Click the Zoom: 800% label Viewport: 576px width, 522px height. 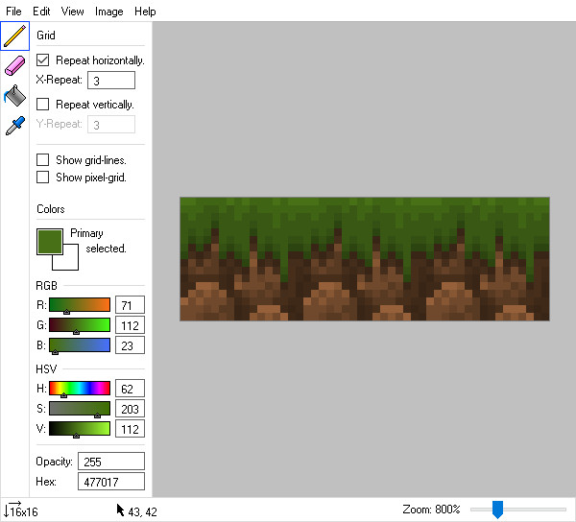431,510
